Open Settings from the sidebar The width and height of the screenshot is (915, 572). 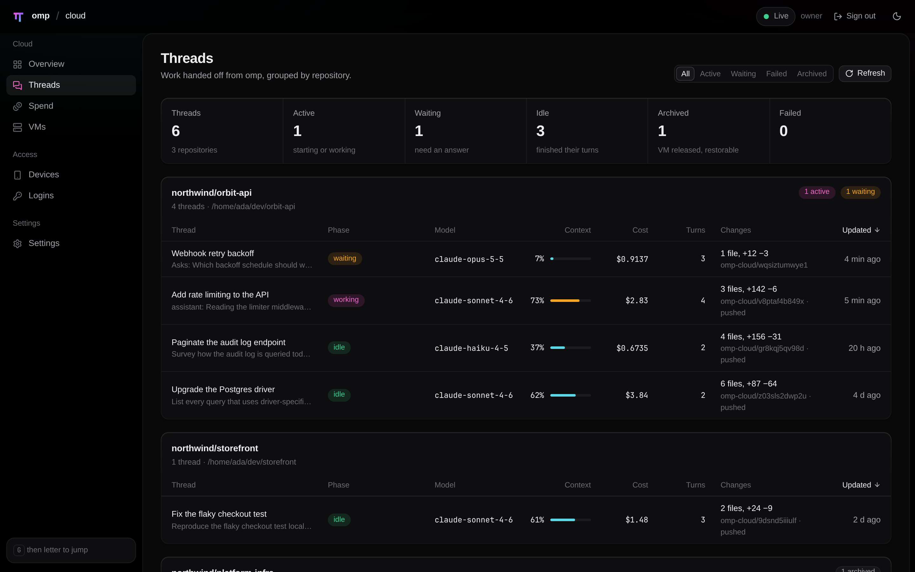tap(71, 243)
